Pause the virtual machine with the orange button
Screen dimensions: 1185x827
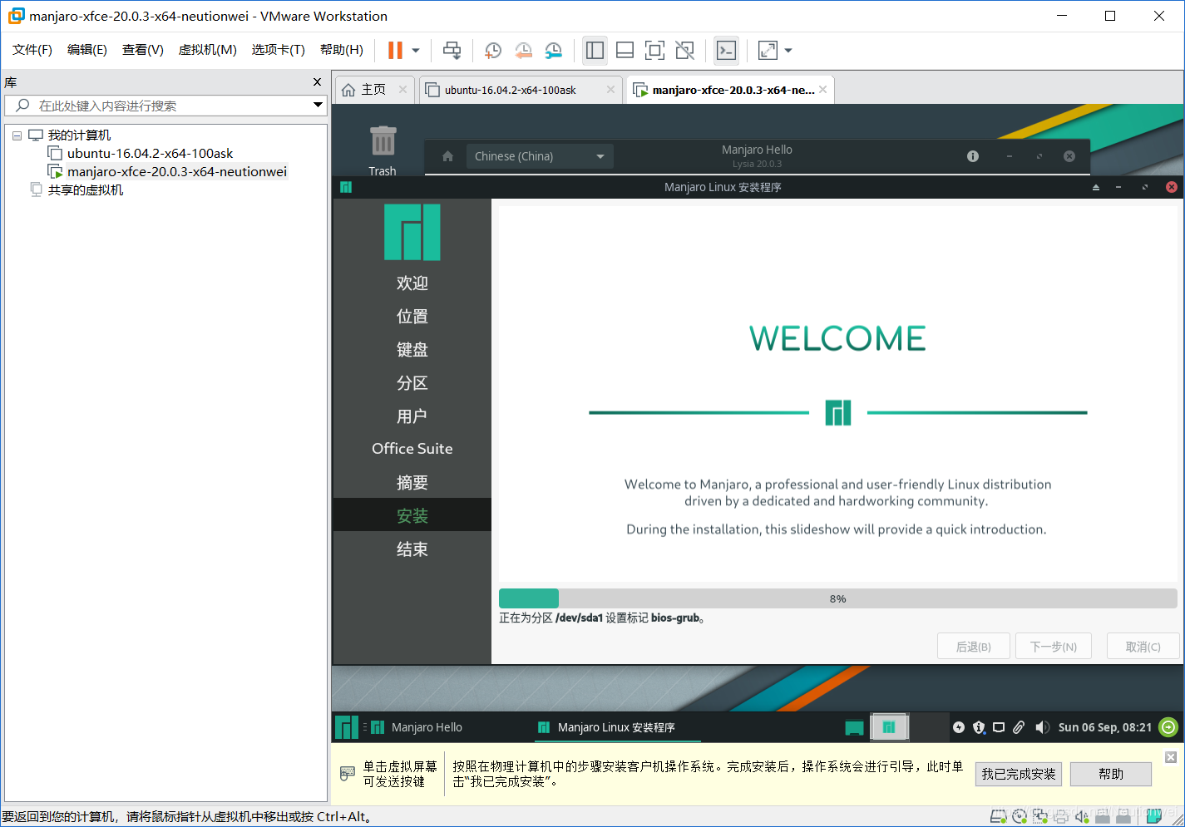(x=395, y=51)
